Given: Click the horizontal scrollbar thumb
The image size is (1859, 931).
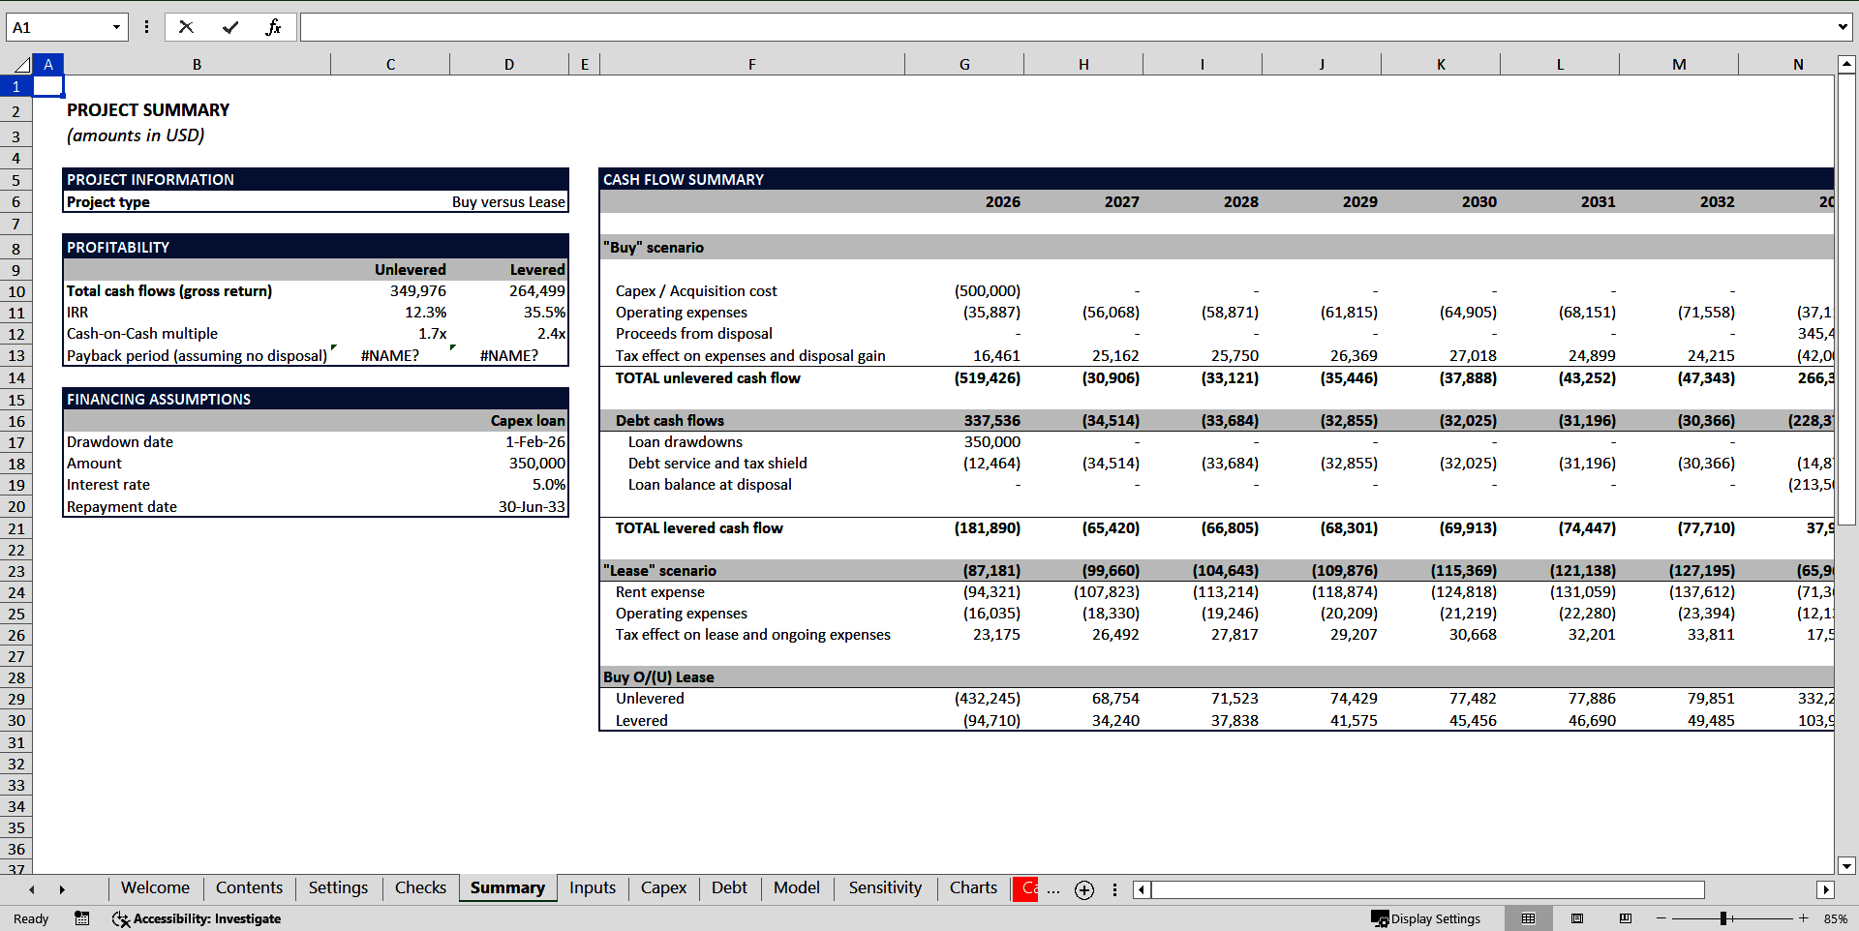Looking at the screenshot, I should coord(1427,889).
